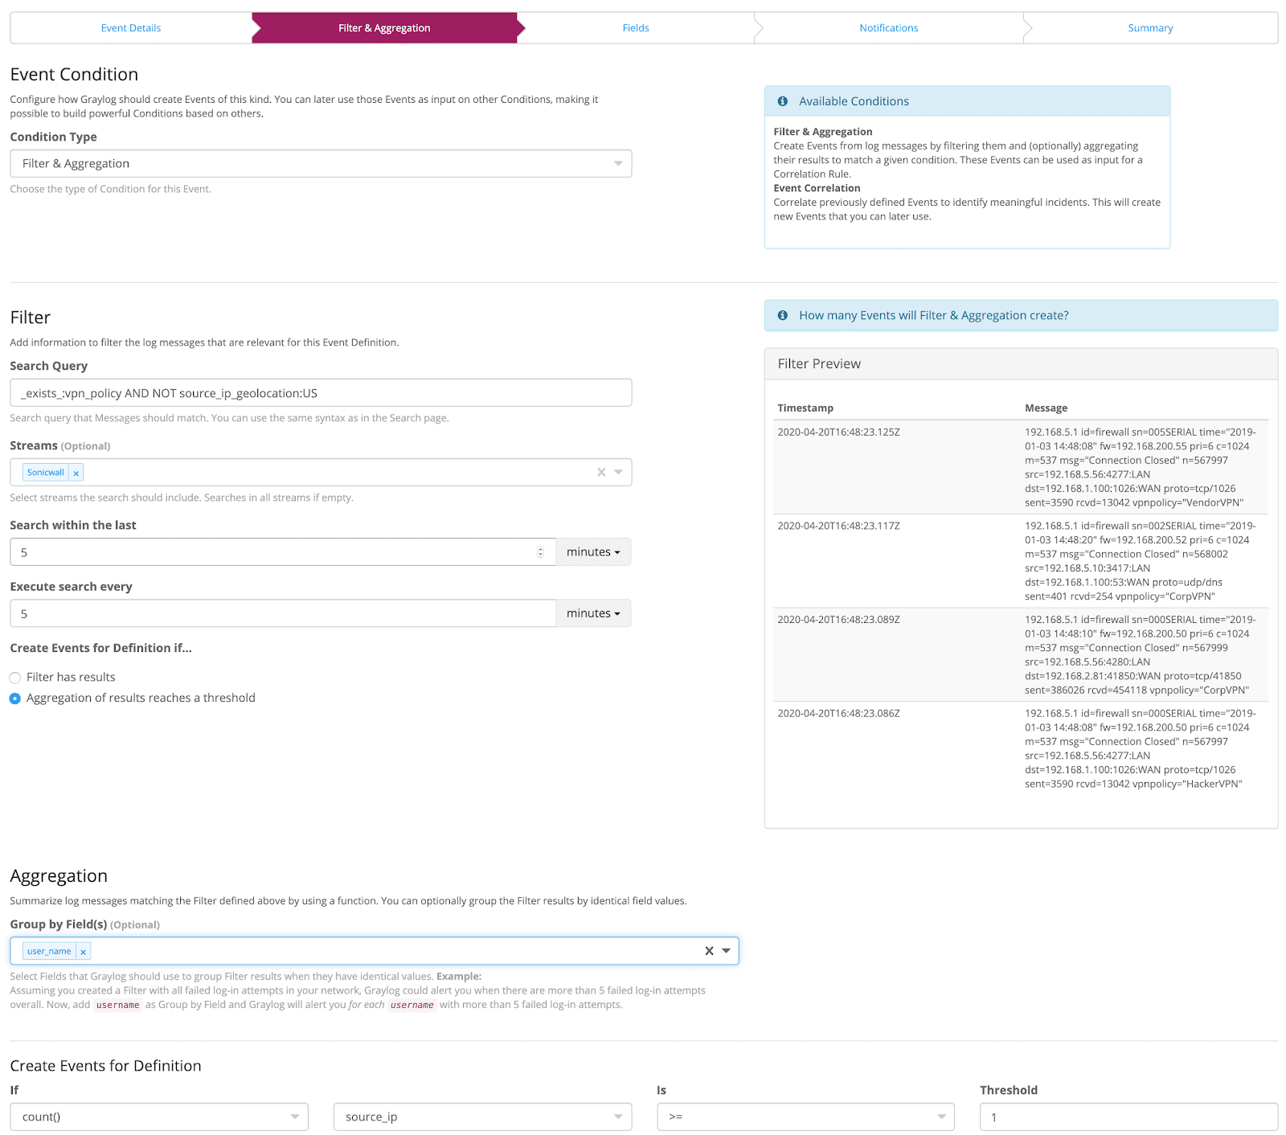
Task: Click the Search Query input field
Action: (x=321, y=393)
